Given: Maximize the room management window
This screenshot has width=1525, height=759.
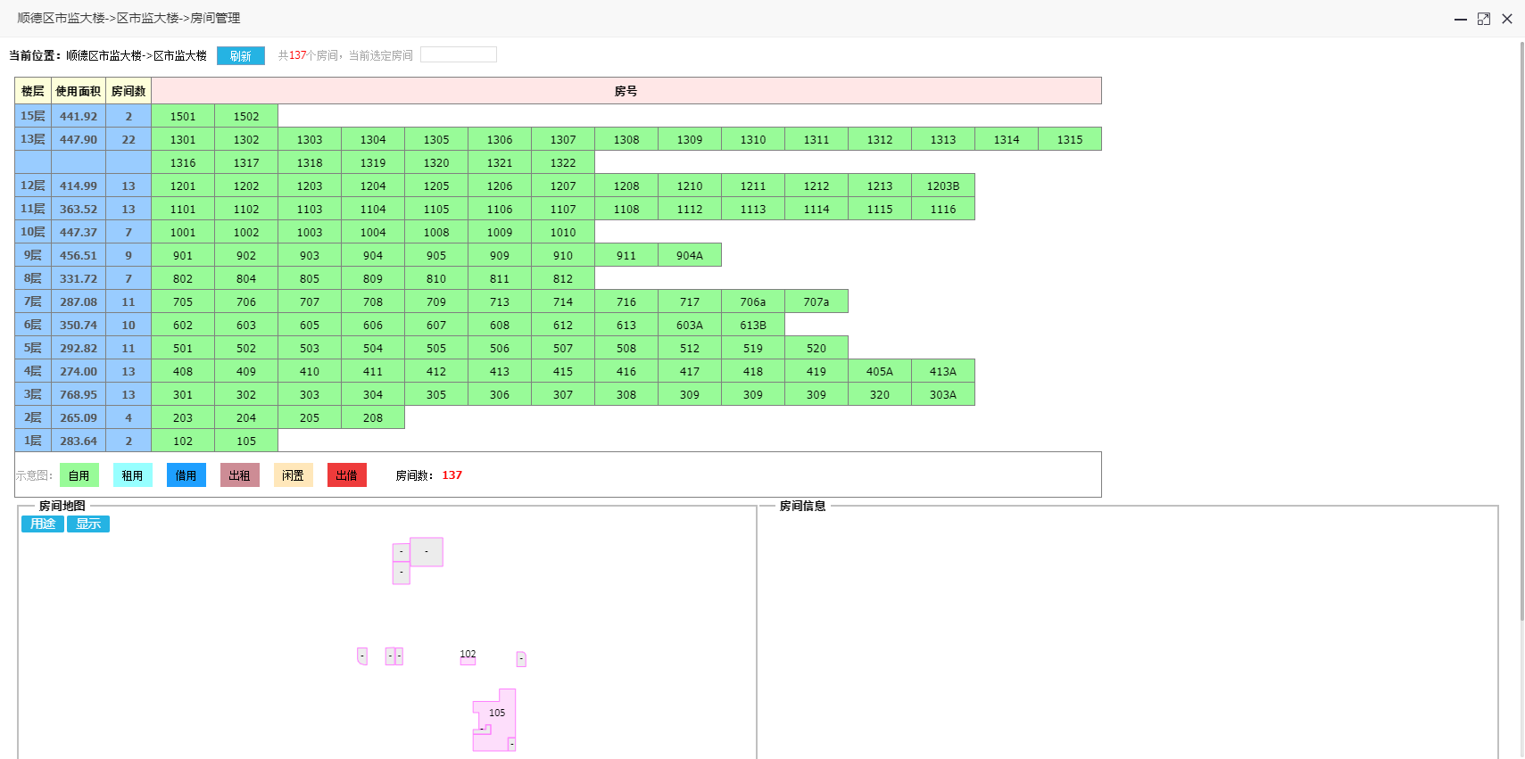Looking at the screenshot, I should click(x=1484, y=19).
